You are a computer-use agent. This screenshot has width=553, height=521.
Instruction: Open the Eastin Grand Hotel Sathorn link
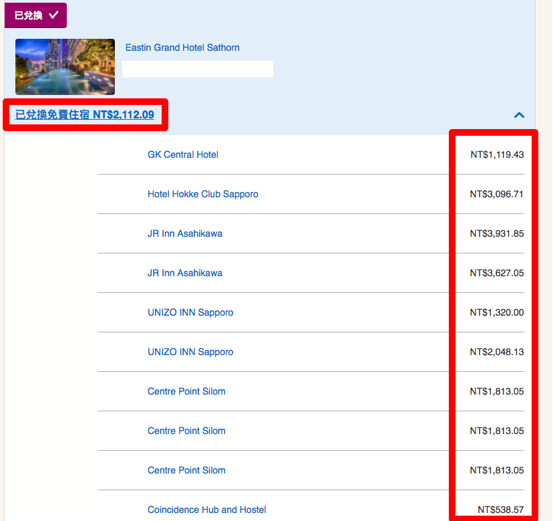[182, 47]
